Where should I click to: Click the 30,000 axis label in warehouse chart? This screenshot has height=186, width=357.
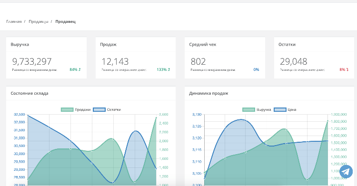point(20,154)
